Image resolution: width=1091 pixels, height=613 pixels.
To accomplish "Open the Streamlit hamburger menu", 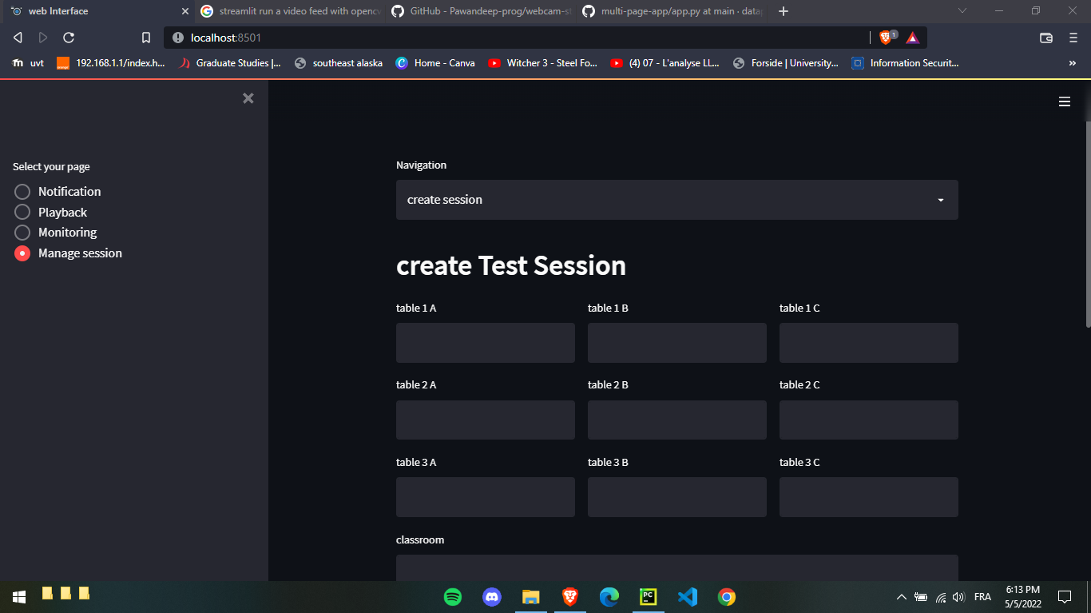I will (x=1065, y=102).
